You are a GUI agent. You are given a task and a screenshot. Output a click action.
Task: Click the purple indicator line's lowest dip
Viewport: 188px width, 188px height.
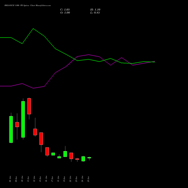coord(33,88)
